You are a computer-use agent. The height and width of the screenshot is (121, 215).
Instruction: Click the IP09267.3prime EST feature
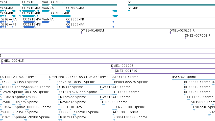pos(194,79)
